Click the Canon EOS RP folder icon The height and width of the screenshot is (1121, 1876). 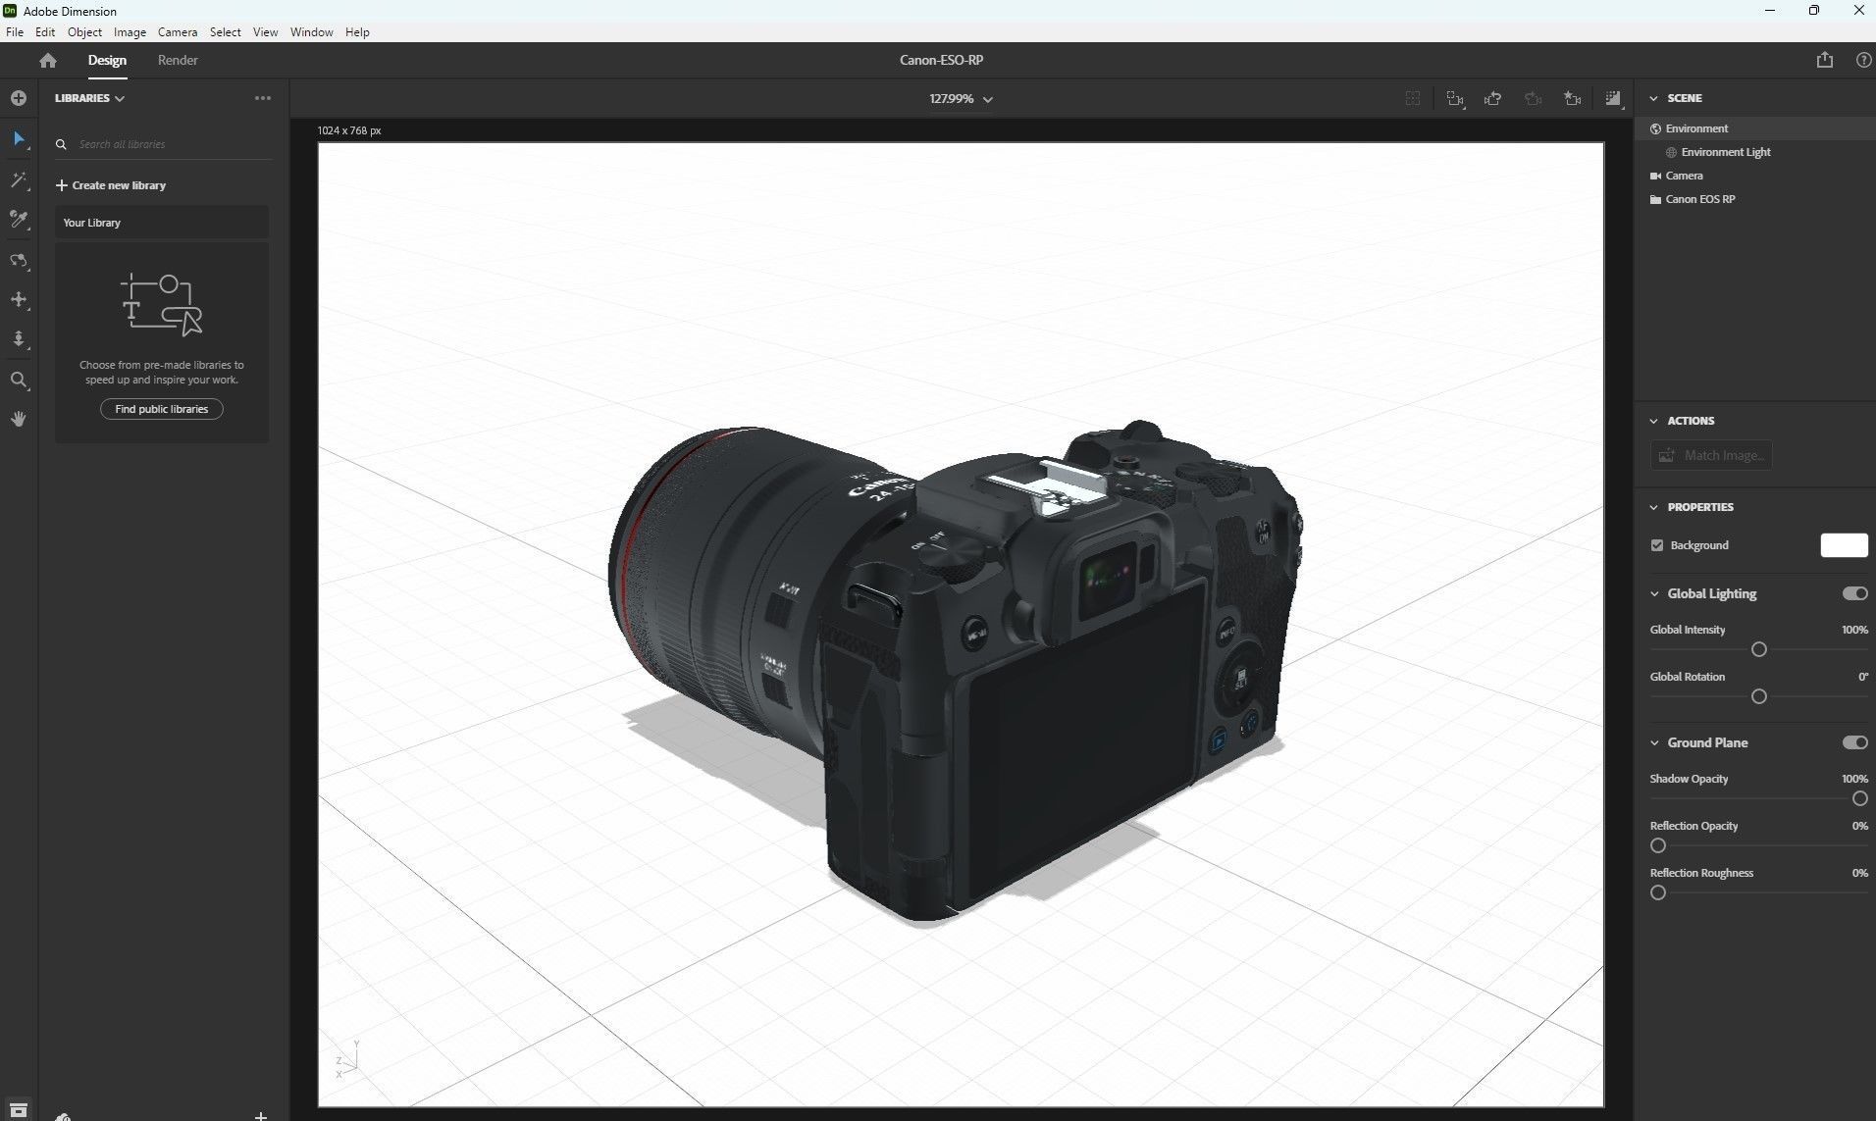[x=1656, y=199]
